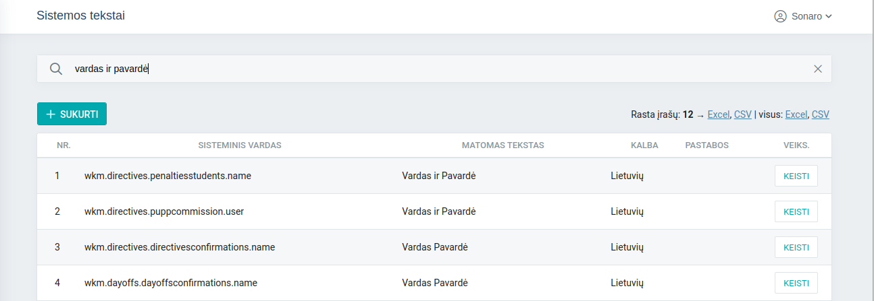Click the Sonaro user profile icon
Viewport: 874px width, 301px height.
pos(781,16)
